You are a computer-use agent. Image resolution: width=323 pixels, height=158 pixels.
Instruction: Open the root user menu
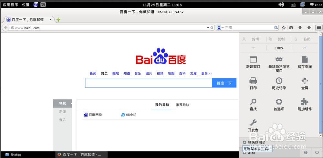pyautogui.click(x=316, y=5)
